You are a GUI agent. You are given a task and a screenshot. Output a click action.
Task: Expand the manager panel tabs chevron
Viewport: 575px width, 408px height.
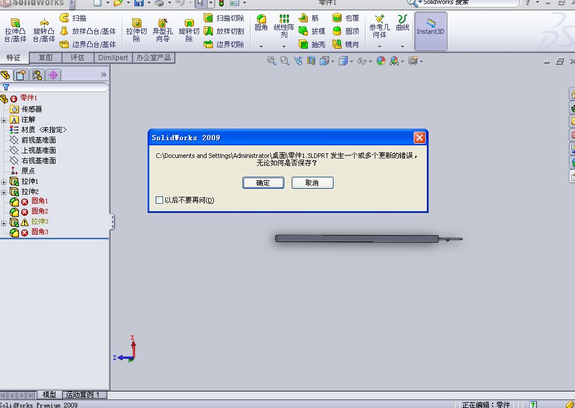tap(104, 75)
